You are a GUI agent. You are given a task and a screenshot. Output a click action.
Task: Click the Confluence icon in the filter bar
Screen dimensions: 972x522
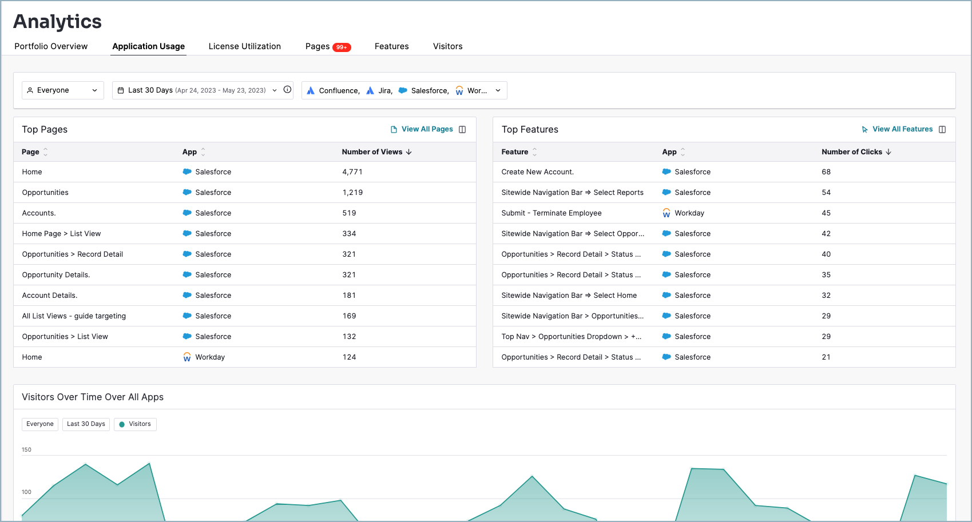(311, 90)
